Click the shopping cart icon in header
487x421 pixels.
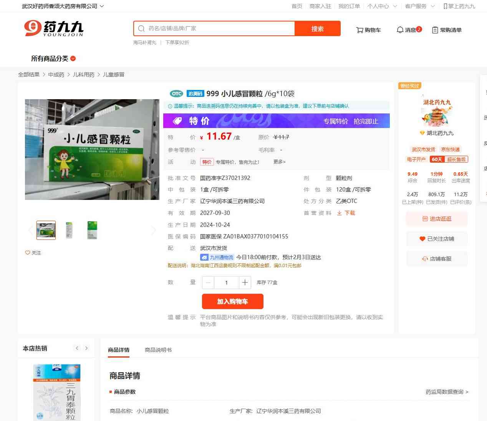pyautogui.click(x=359, y=30)
